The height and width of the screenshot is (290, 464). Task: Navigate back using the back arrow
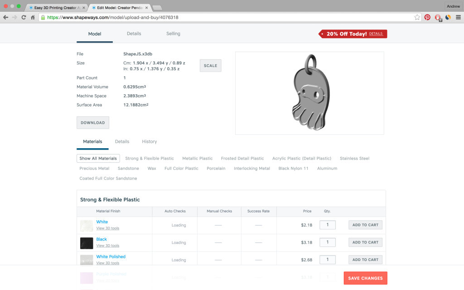[5, 17]
